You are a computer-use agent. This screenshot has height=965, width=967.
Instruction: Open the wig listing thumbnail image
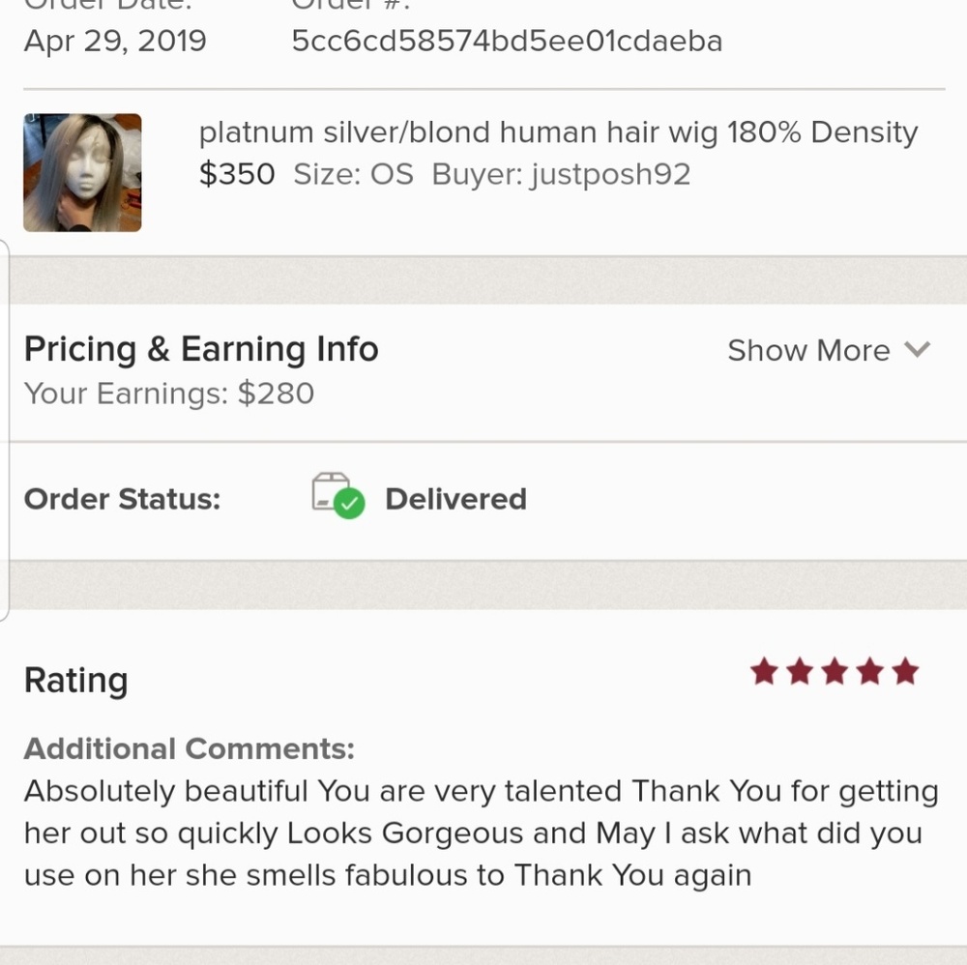82,173
